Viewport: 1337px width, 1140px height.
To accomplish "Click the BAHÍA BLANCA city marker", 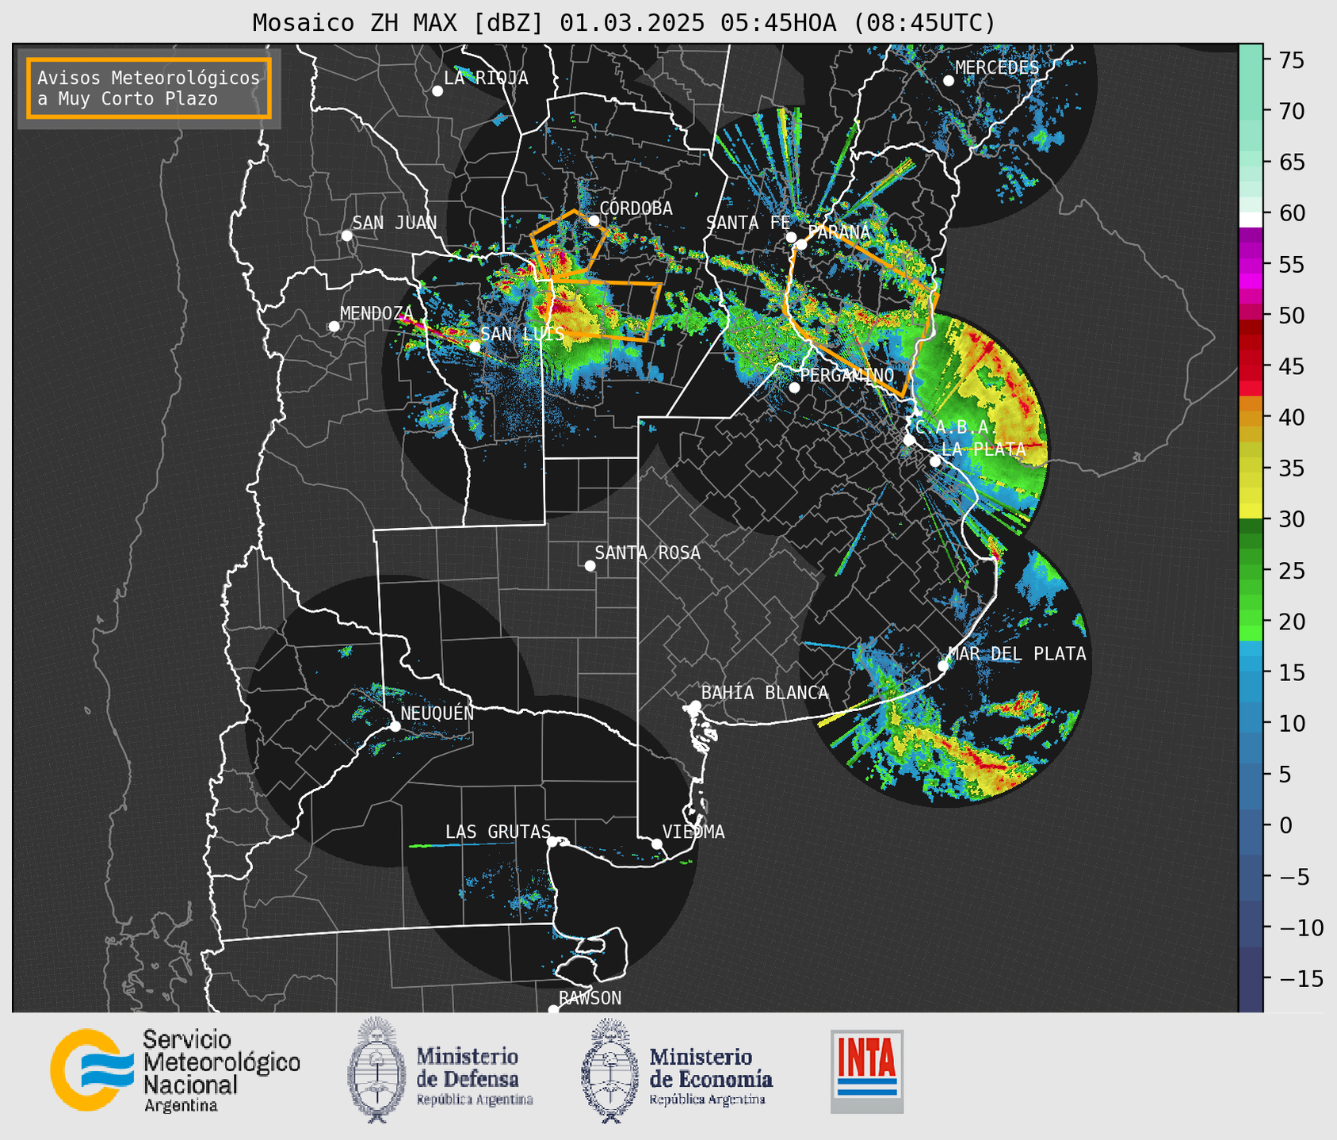I will pyautogui.click(x=695, y=706).
